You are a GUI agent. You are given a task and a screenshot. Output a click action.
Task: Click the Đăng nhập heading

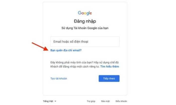coord(85,21)
